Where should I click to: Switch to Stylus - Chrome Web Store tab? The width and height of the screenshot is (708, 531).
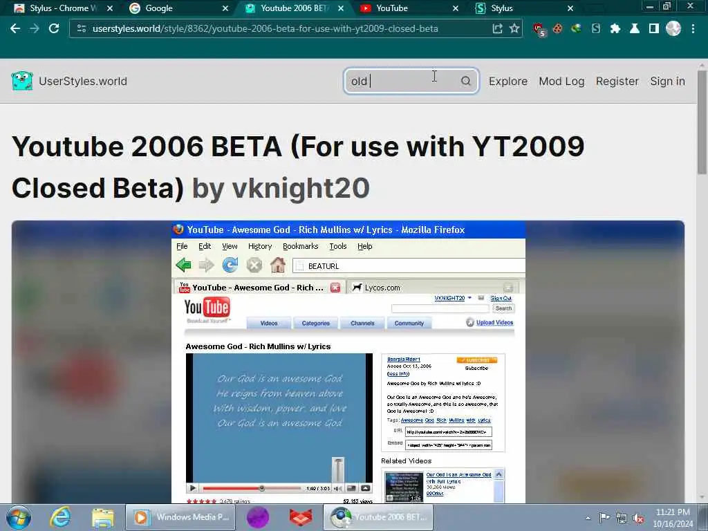point(64,8)
